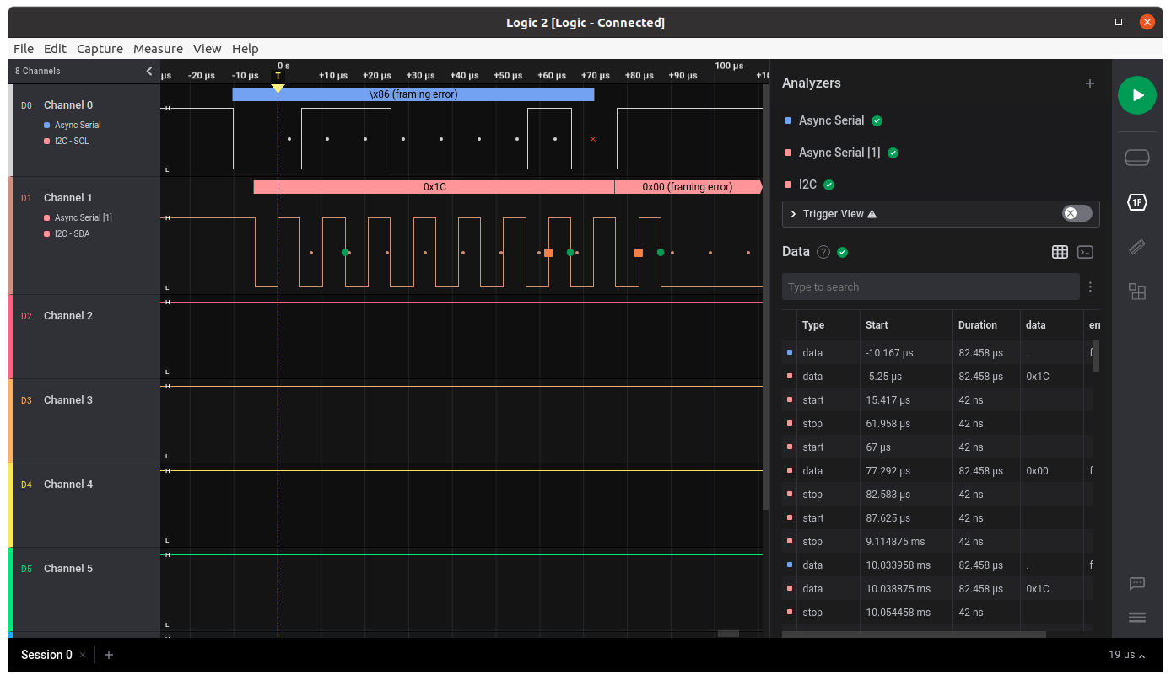The height and width of the screenshot is (680, 1171).
Task: Switch Data panel to terminal view icon
Action: coord(1086,252)
